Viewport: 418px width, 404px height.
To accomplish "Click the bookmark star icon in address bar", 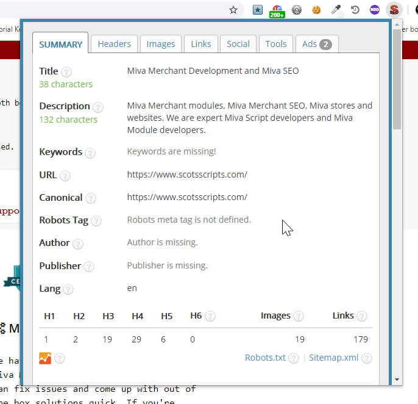I will pyautogui.click(x=233, y=10).
